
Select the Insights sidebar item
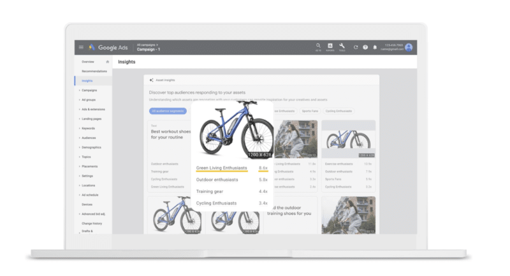(87, 81)
